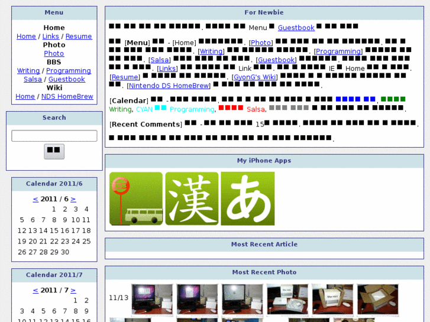Click [Photo] link in For Newbie text

click(x=261, y=43)
